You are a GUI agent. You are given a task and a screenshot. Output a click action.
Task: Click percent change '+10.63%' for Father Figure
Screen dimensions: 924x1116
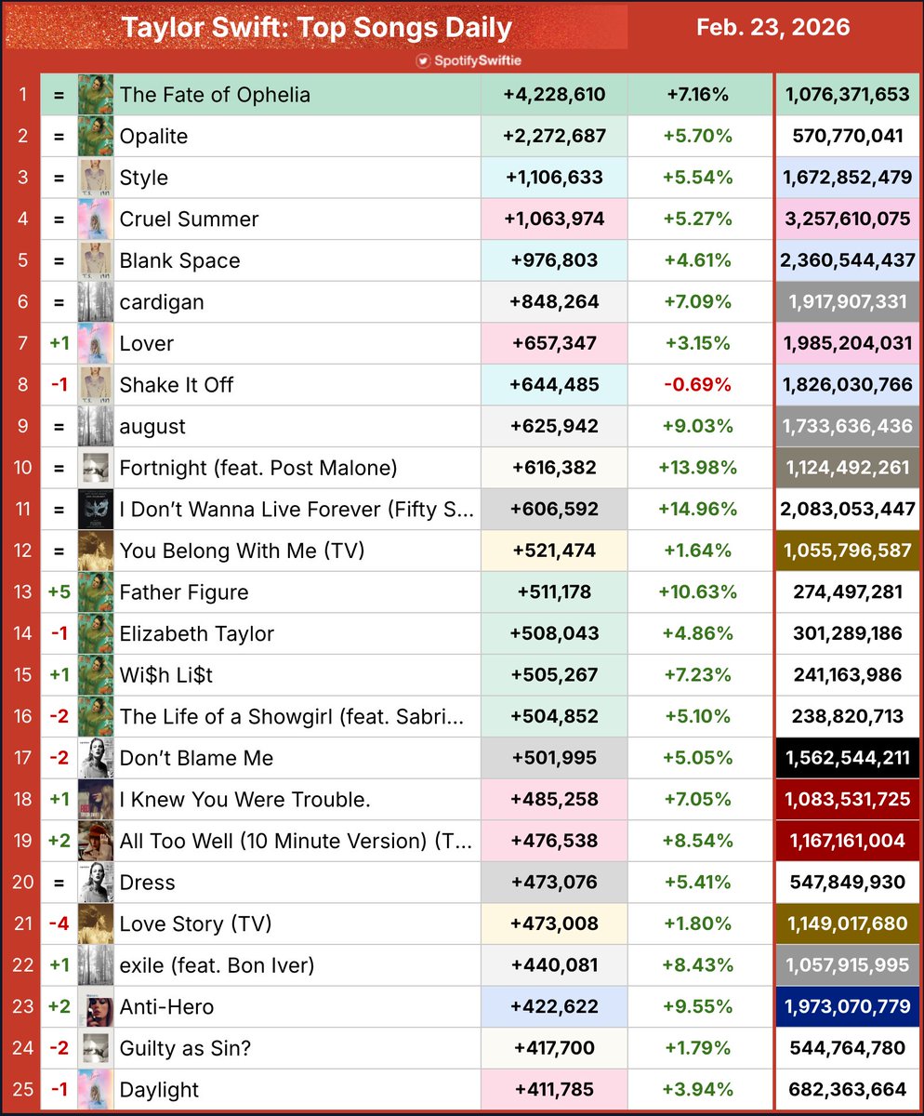(698, 592)
